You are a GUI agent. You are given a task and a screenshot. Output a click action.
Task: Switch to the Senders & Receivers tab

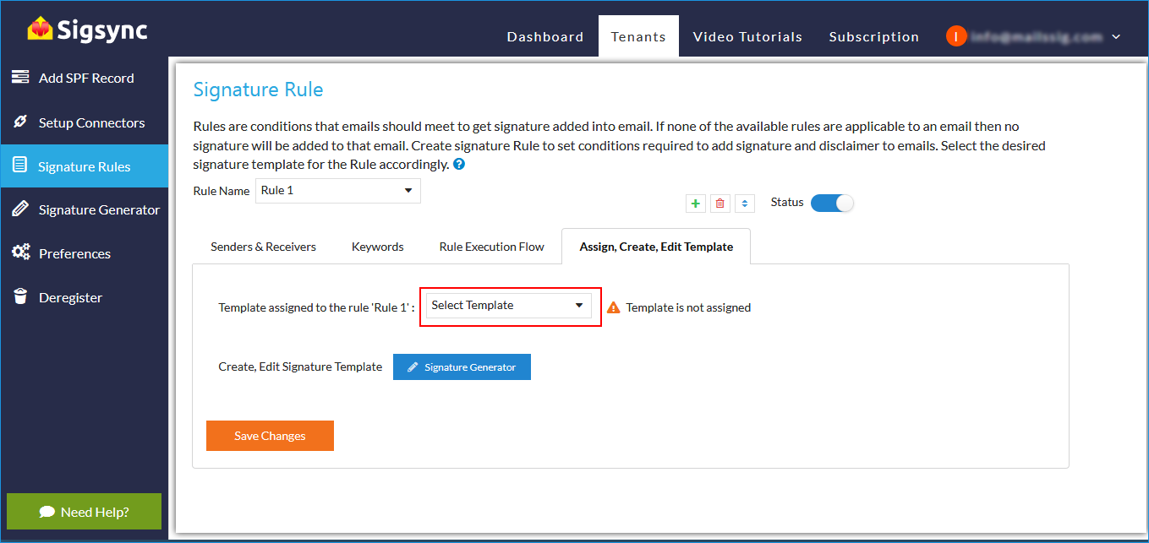click(263, 247)
